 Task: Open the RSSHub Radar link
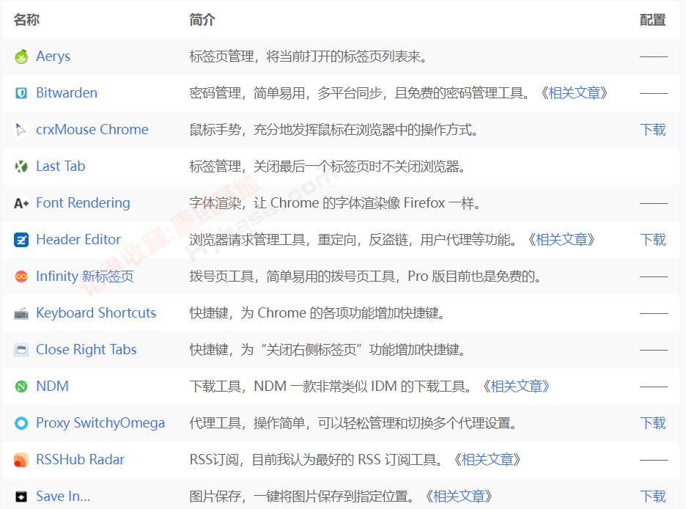pos(80,460)
